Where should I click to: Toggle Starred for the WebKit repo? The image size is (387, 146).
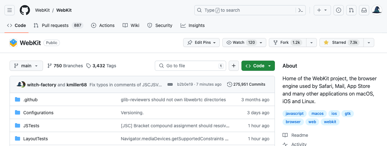[x=340, y=43]
